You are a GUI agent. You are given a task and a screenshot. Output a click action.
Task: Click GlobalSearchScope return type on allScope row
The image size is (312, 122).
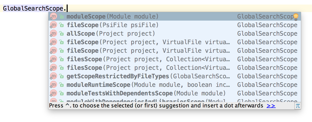pos(267,34)
